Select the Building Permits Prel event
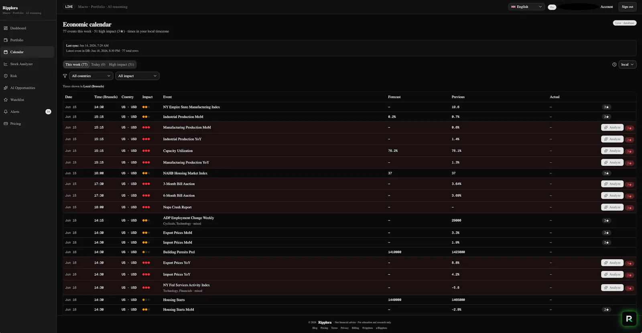Viewport: 642px width, 333px height. (x=349, y=252)
